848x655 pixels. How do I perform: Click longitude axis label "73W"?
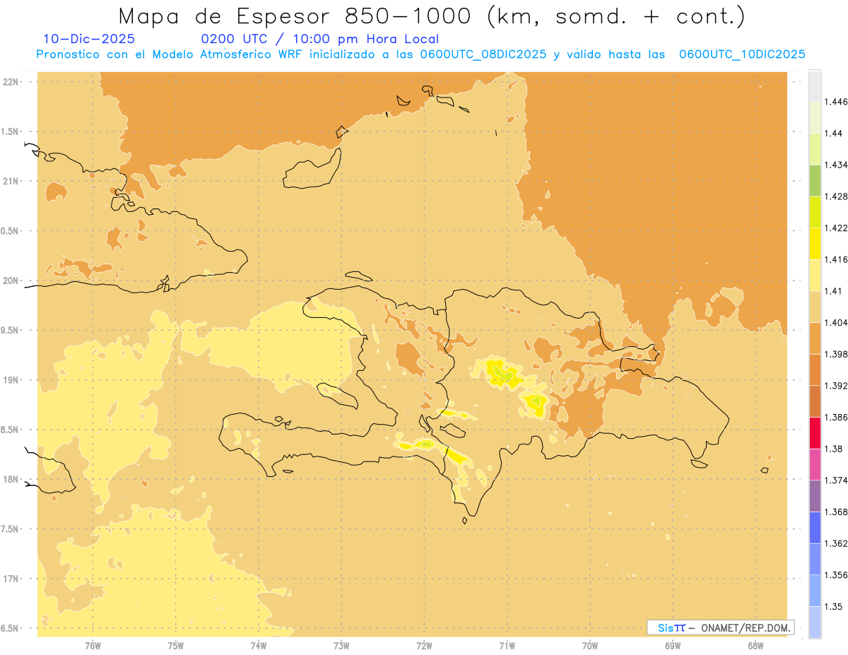point(341,646)
